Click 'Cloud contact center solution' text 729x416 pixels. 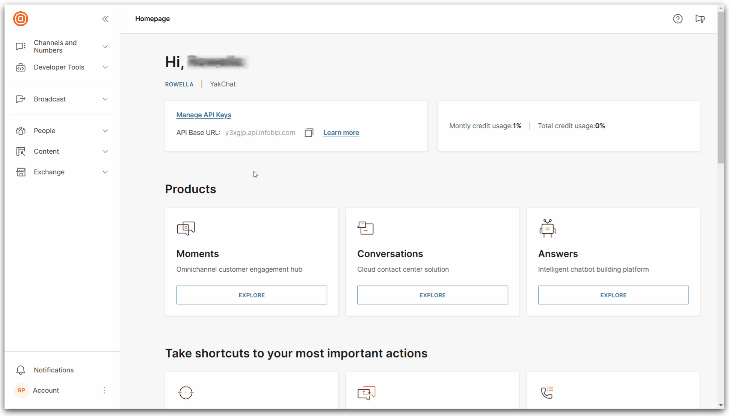[x=403, y=269]
